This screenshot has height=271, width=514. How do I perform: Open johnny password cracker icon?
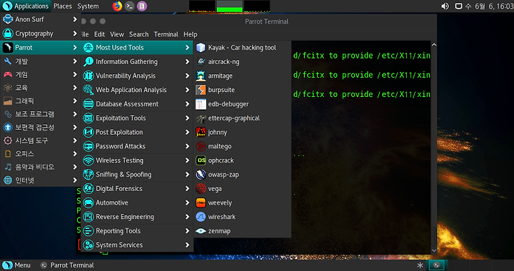click(x=201, y=132)
